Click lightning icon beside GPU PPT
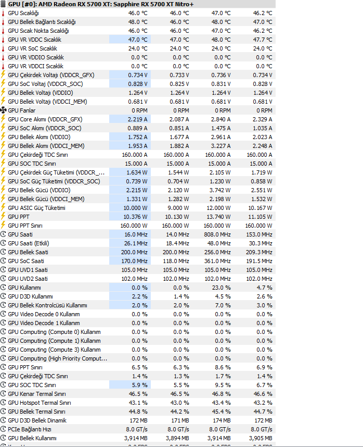 click(3, 216)
